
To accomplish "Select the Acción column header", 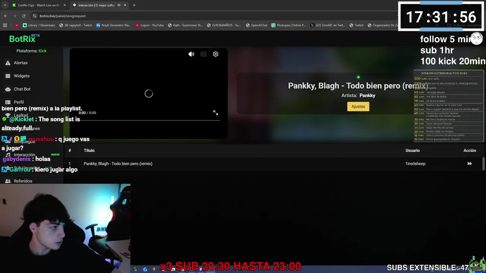I will pyautogui.click(x=470, y=151).
